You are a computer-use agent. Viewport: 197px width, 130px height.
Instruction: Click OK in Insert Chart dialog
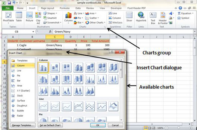[x=98, y=125]
